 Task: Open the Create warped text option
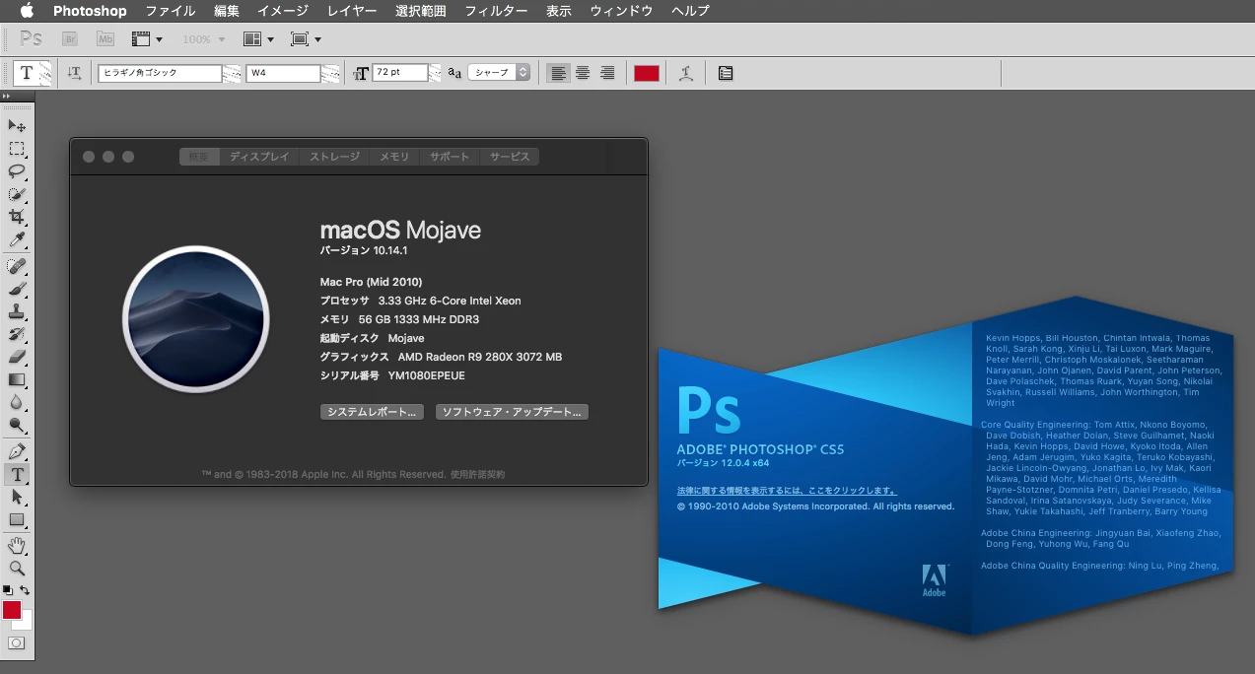(x=686, y=73)
